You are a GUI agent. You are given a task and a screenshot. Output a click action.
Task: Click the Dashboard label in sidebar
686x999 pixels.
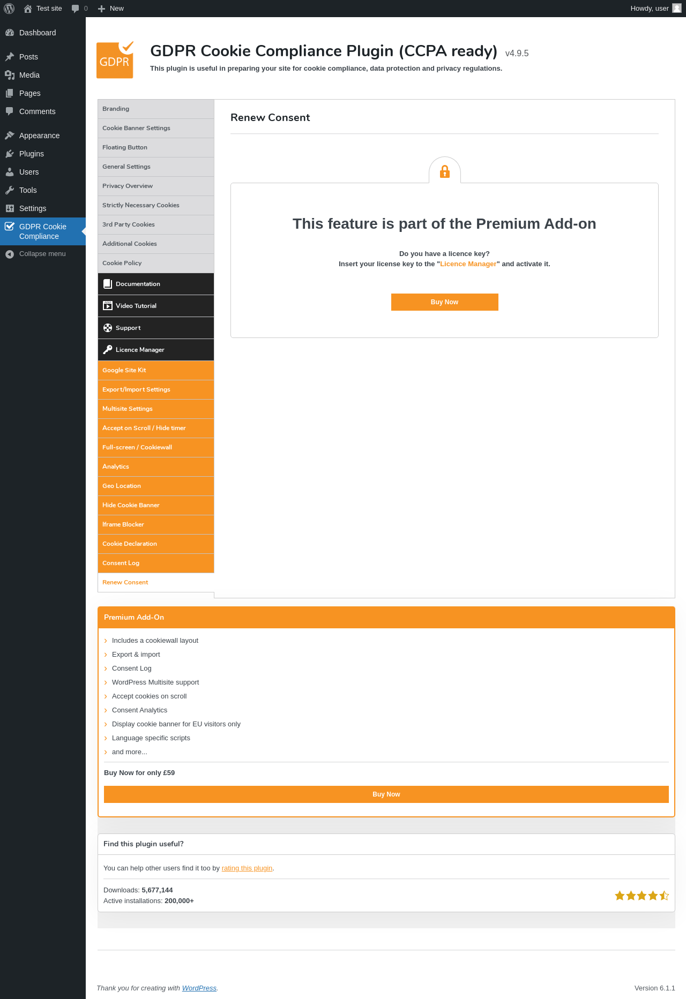tap(38, 33)
